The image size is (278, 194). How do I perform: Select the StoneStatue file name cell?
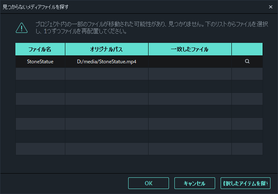pyautogui.click(x=40, y=62)
